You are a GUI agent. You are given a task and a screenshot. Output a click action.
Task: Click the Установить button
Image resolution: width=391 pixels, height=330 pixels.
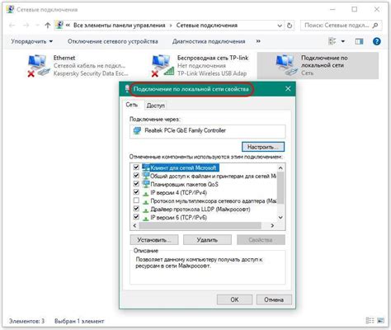coord(154,240)
